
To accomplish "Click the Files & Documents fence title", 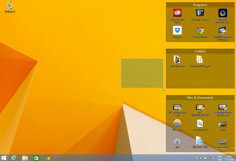I will (x=200, y=98).
